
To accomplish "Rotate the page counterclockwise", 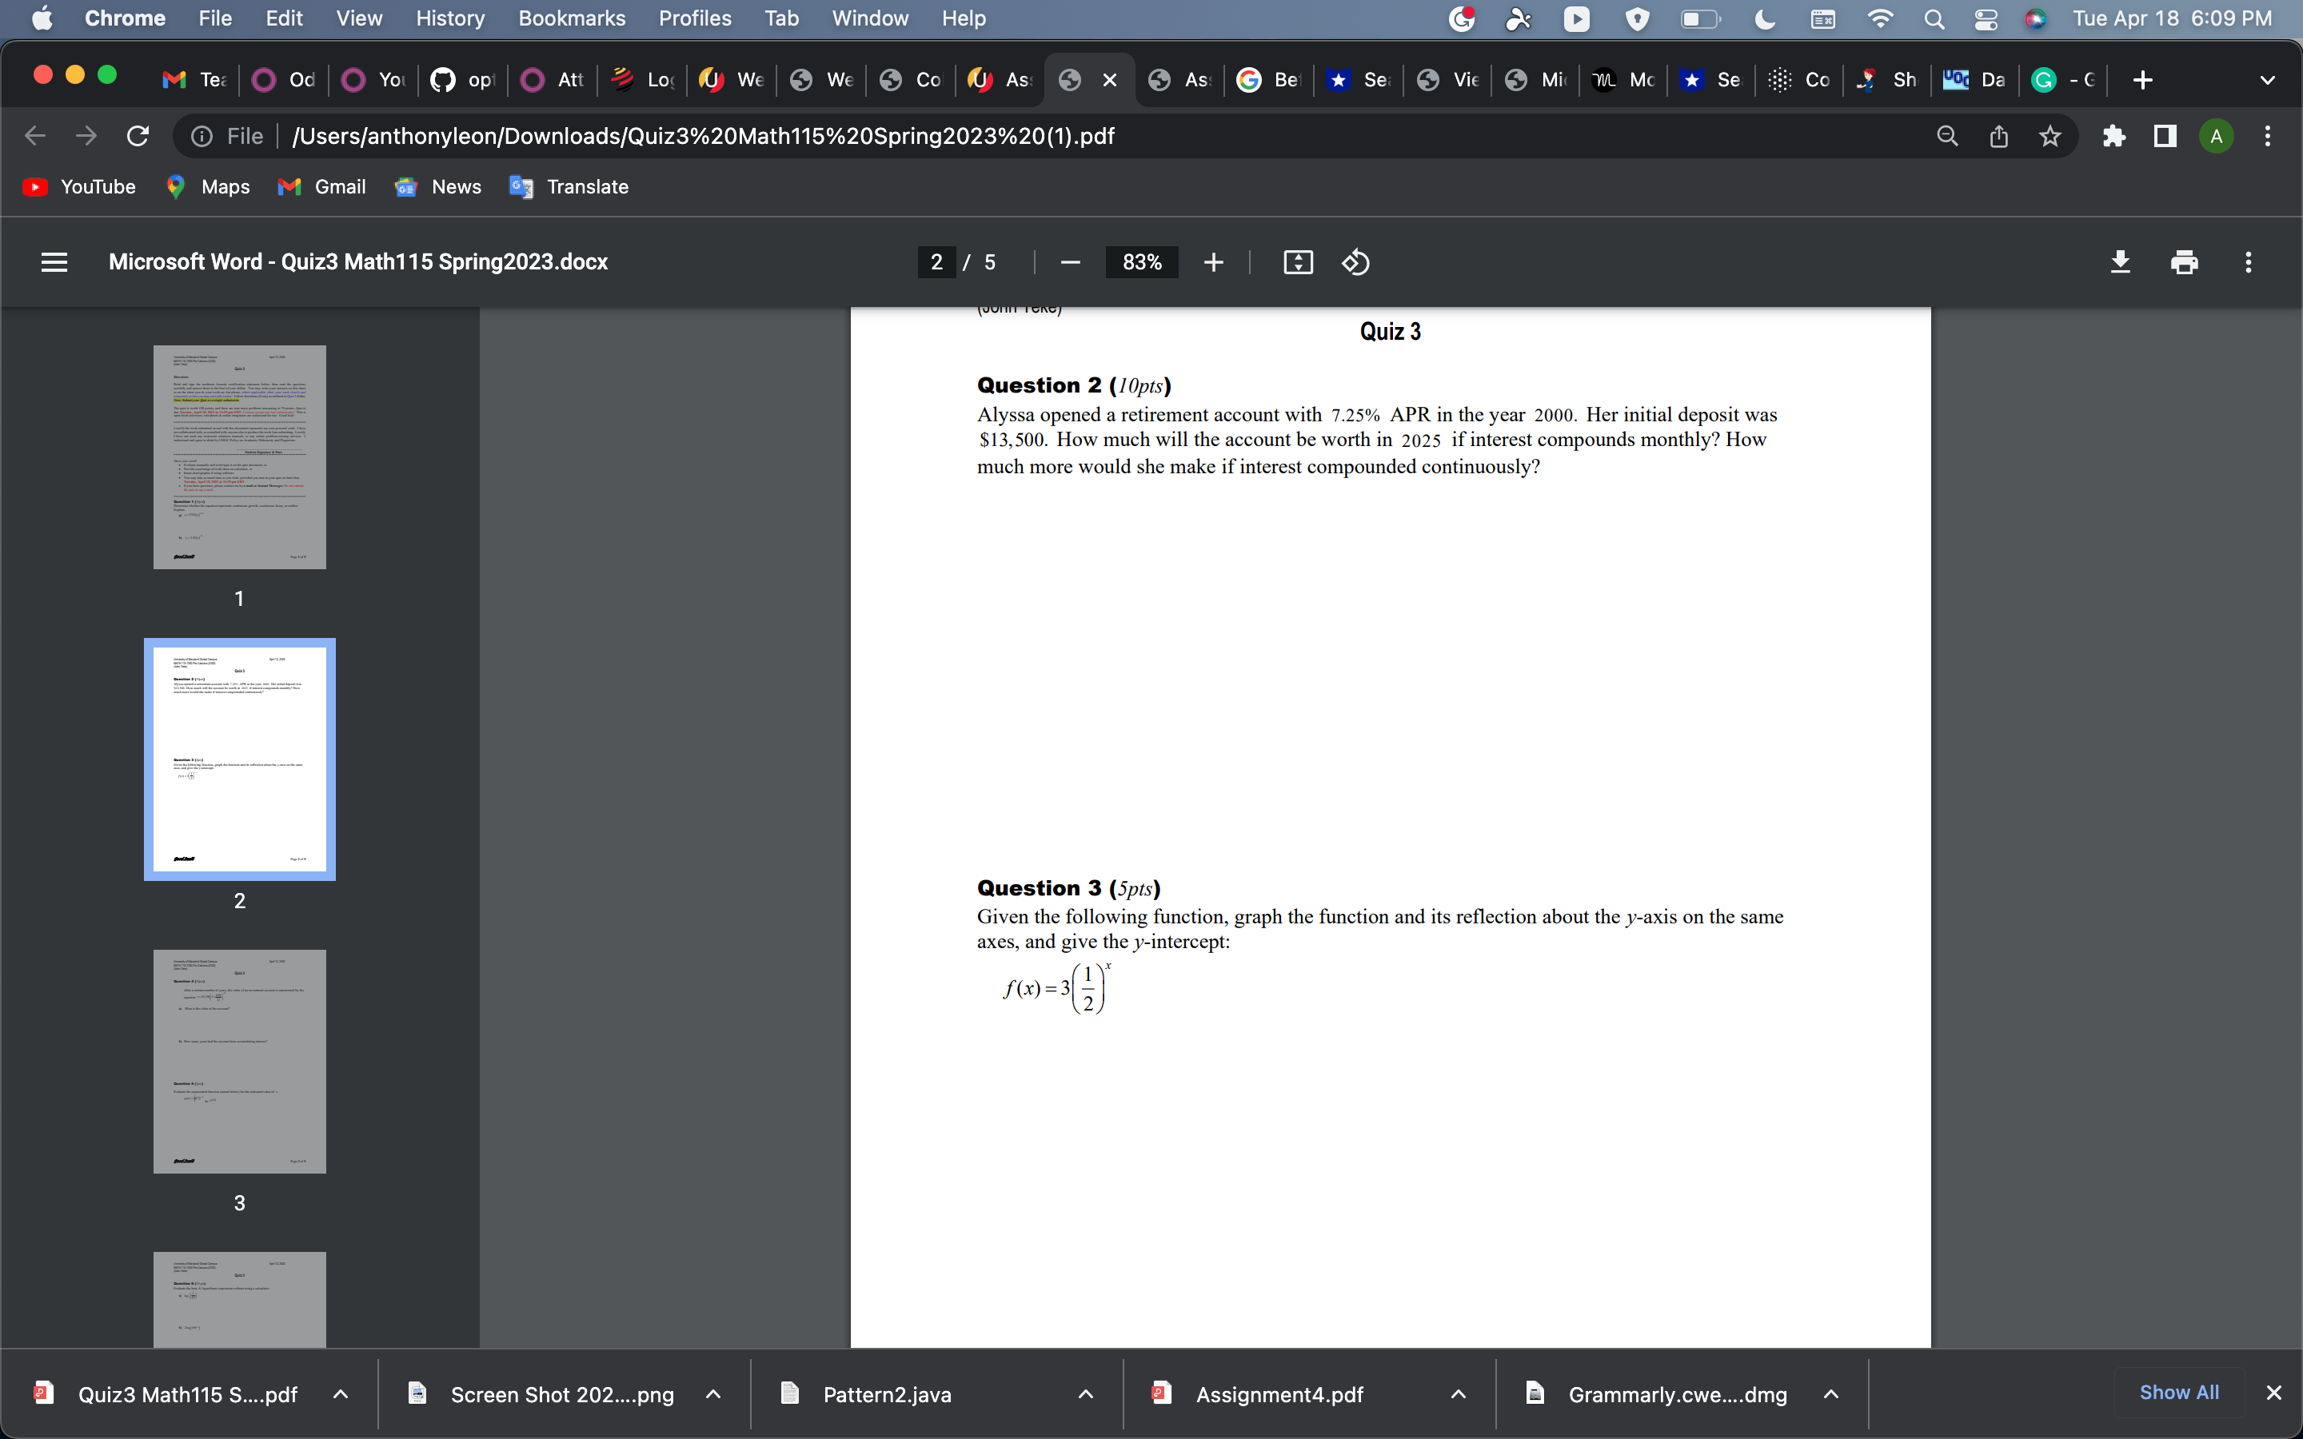I will 1355,261.
